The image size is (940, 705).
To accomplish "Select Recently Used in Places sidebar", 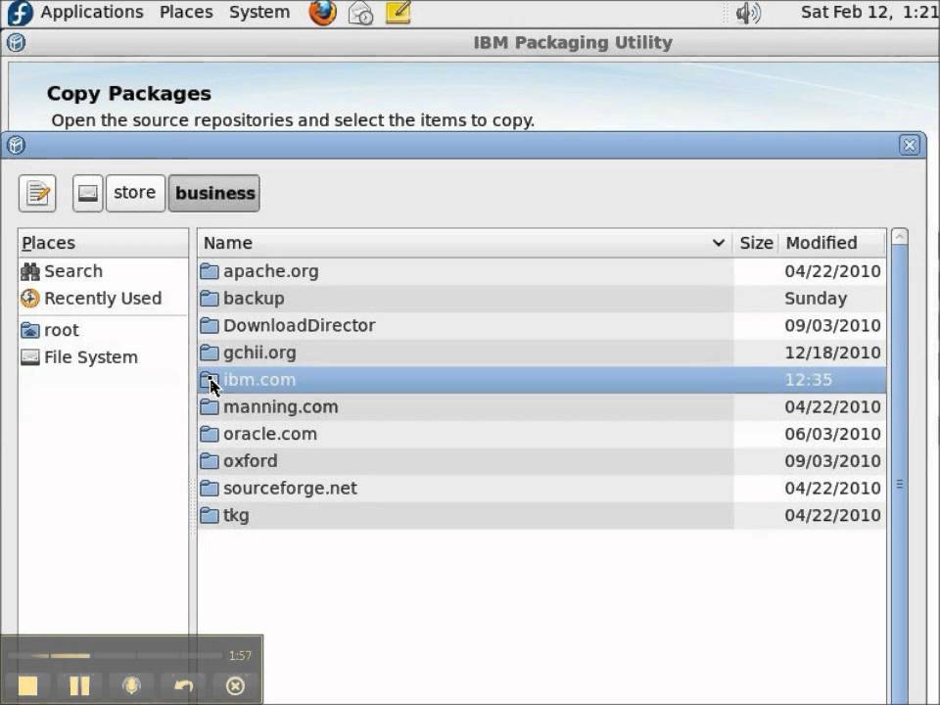I will (x=91, y=298).
